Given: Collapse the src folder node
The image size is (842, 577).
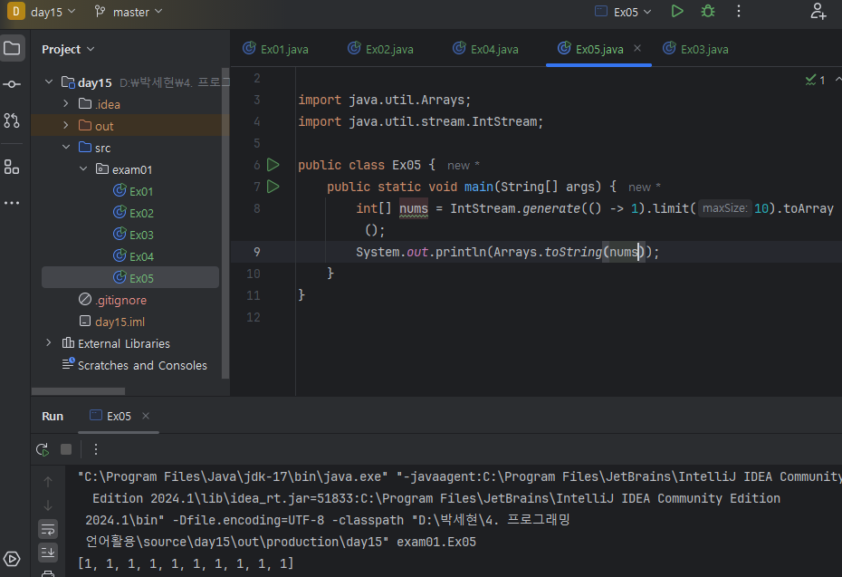Looking at the screenshot, I should [x=66, y=148].
